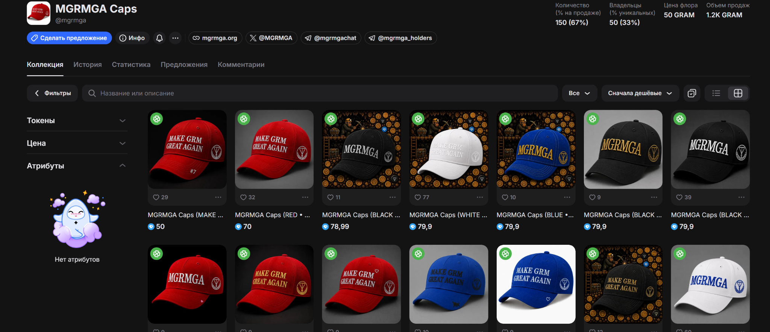Open the blue MGRMGA cap thumbnail priced 79,9
Screen dimensions: 770x332
coord(536,149)
